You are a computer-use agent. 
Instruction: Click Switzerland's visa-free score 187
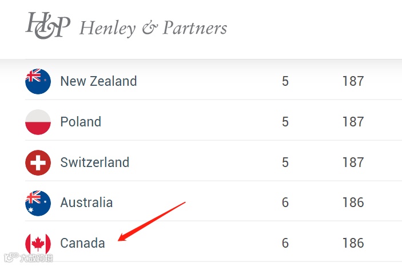(353, 162)
